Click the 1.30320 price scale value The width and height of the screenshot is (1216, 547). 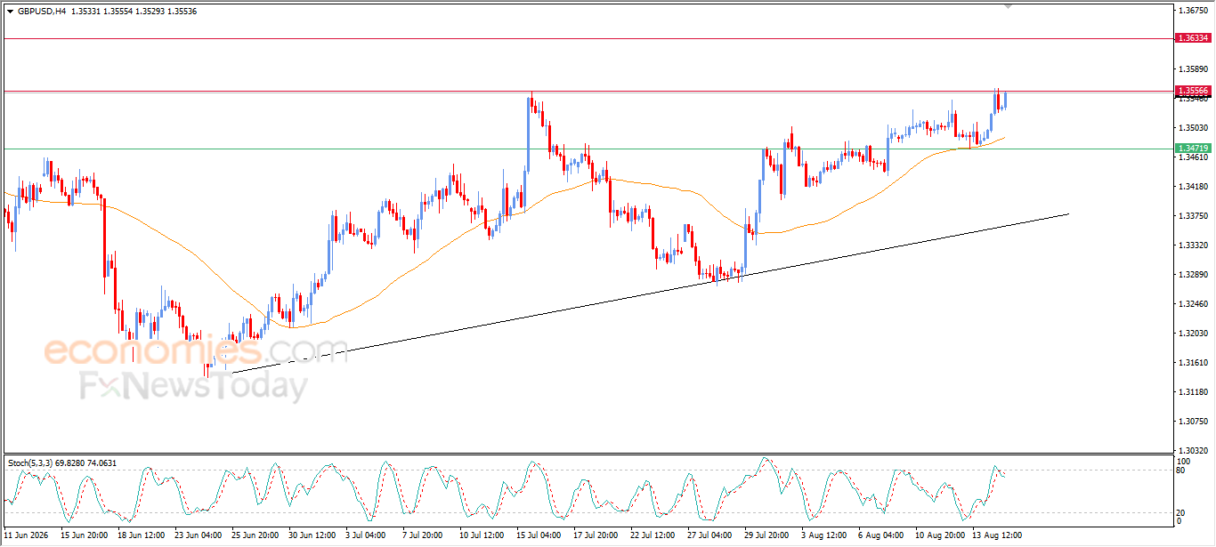[1191, 451]
